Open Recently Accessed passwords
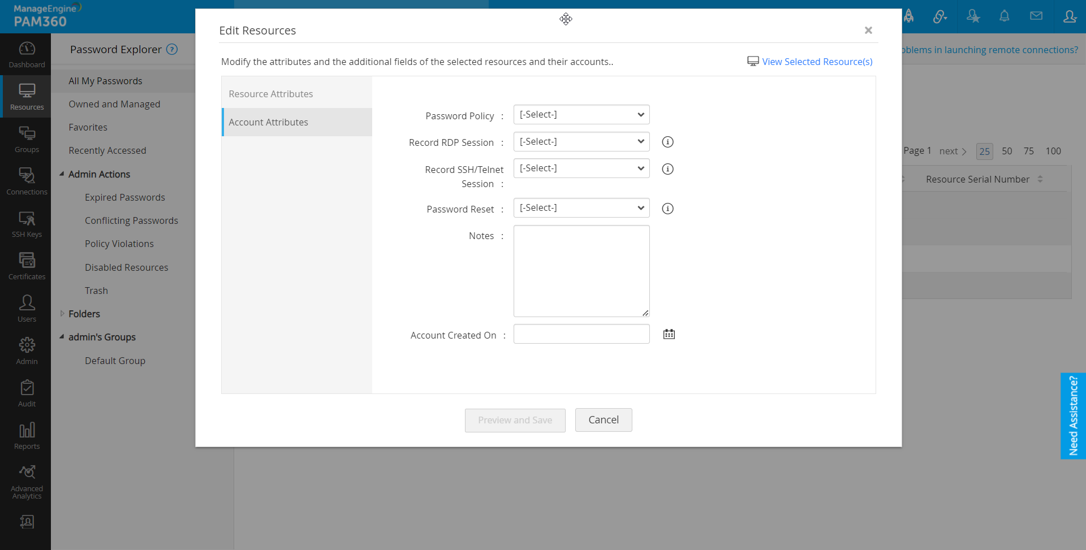The image size is (1086, 550). (107, 150)
